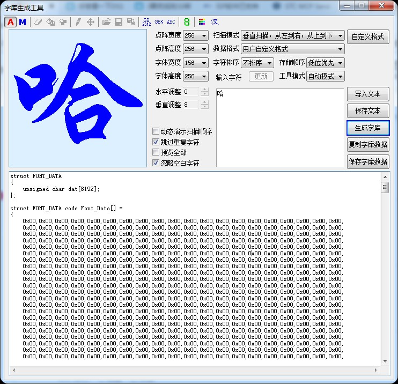This screenshot has height=384, width=398.
Task: Click 保存字库数据 button
Action: click(x=368, y=161)
